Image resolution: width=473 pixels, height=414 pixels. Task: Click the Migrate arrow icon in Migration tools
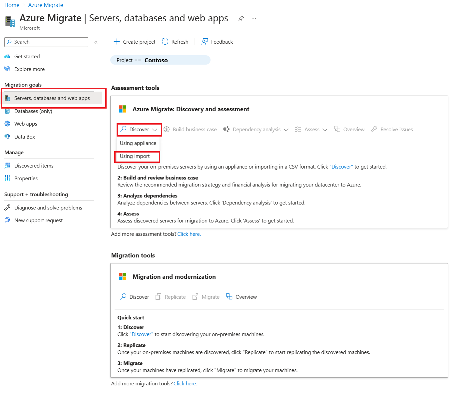195,297
